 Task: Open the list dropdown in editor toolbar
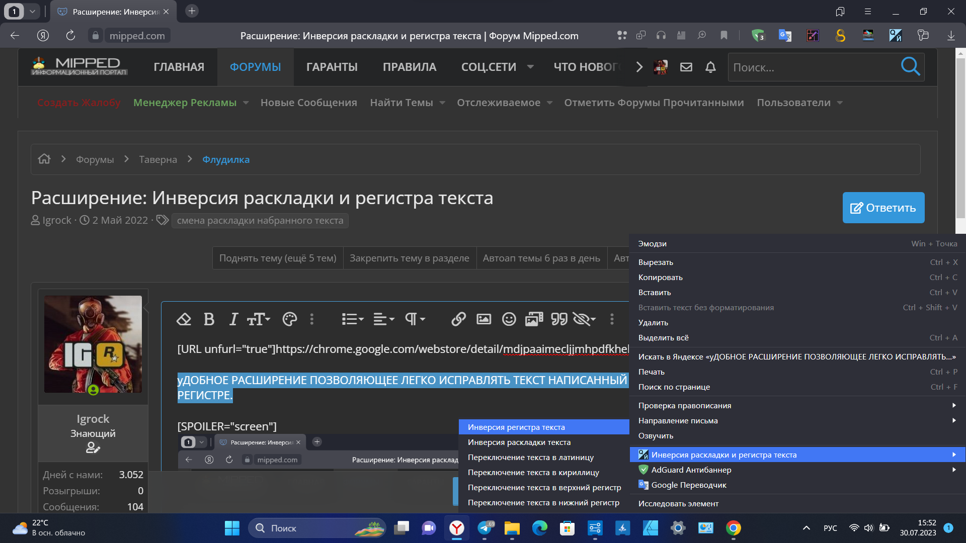(x=352, y=319)
